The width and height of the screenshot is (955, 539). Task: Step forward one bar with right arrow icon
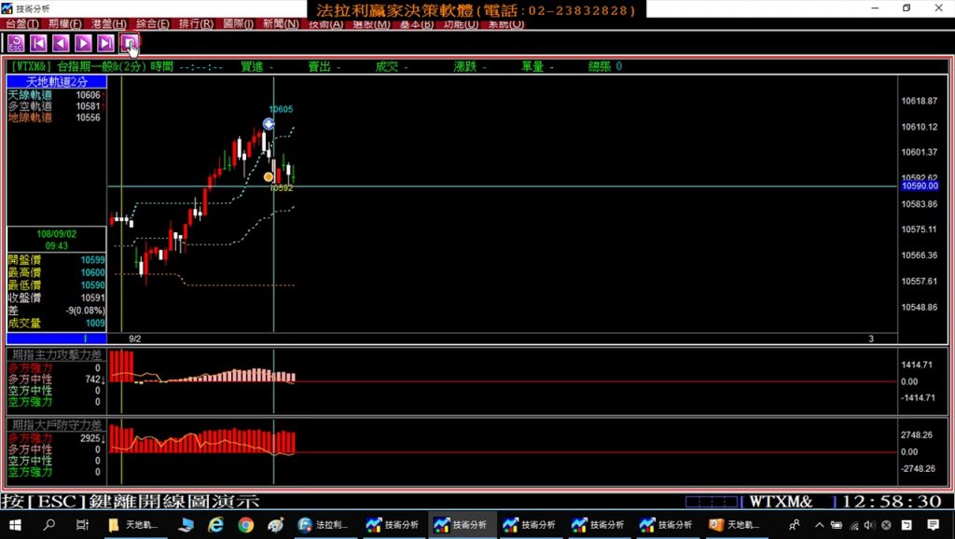(83, 43)
